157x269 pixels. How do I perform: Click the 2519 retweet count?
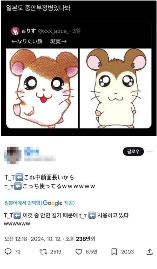point(56,252)
